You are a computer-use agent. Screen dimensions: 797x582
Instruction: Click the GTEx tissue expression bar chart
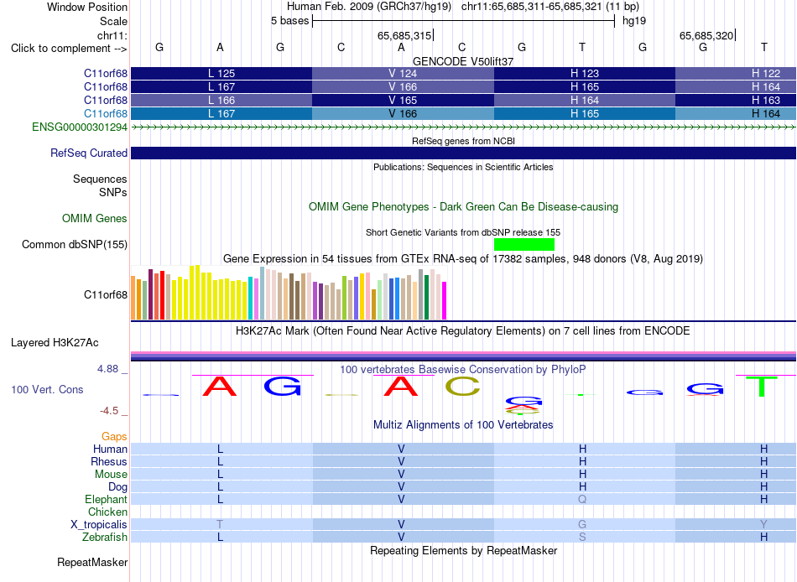(x=289, y=293)
